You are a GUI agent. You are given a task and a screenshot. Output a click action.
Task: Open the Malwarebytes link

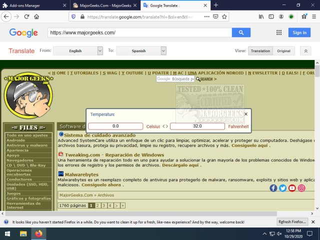tap(81, 174)
